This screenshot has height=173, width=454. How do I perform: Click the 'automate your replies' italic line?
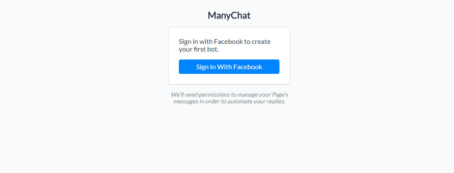[x=256, y=101]
